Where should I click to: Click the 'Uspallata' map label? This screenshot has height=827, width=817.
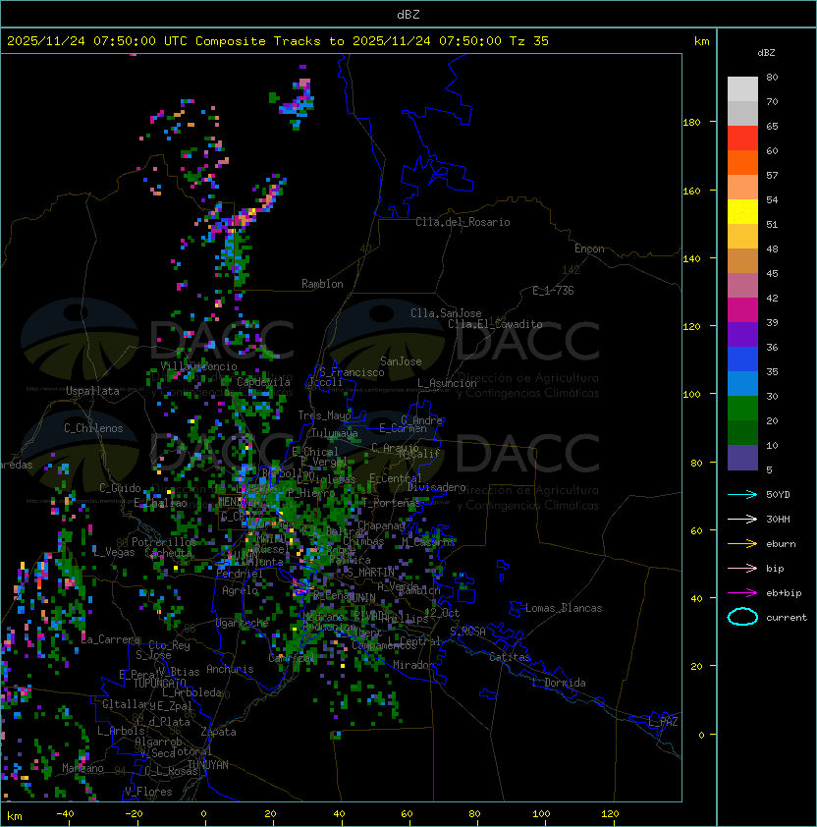(x=92, y=391)
